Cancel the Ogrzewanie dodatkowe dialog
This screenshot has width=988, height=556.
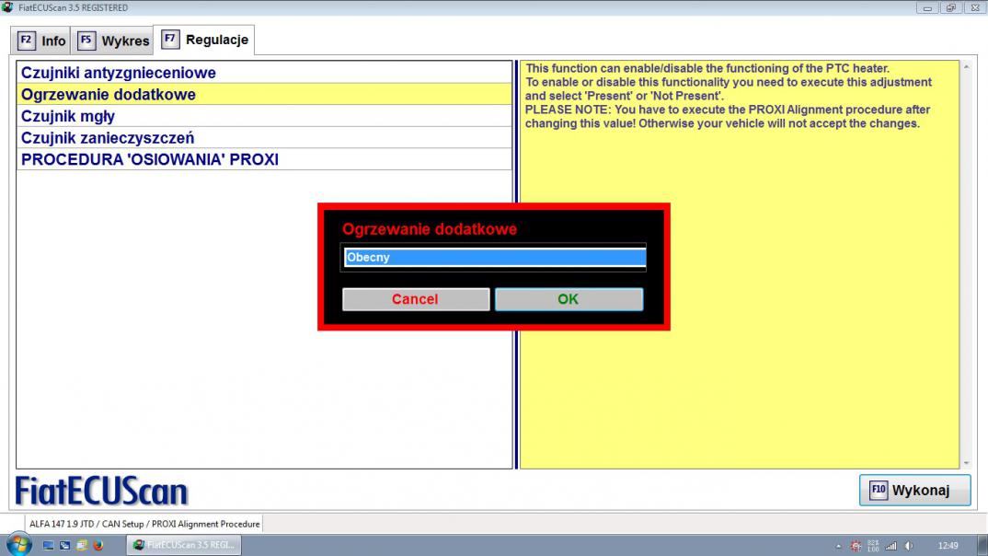tap(416, 299)
